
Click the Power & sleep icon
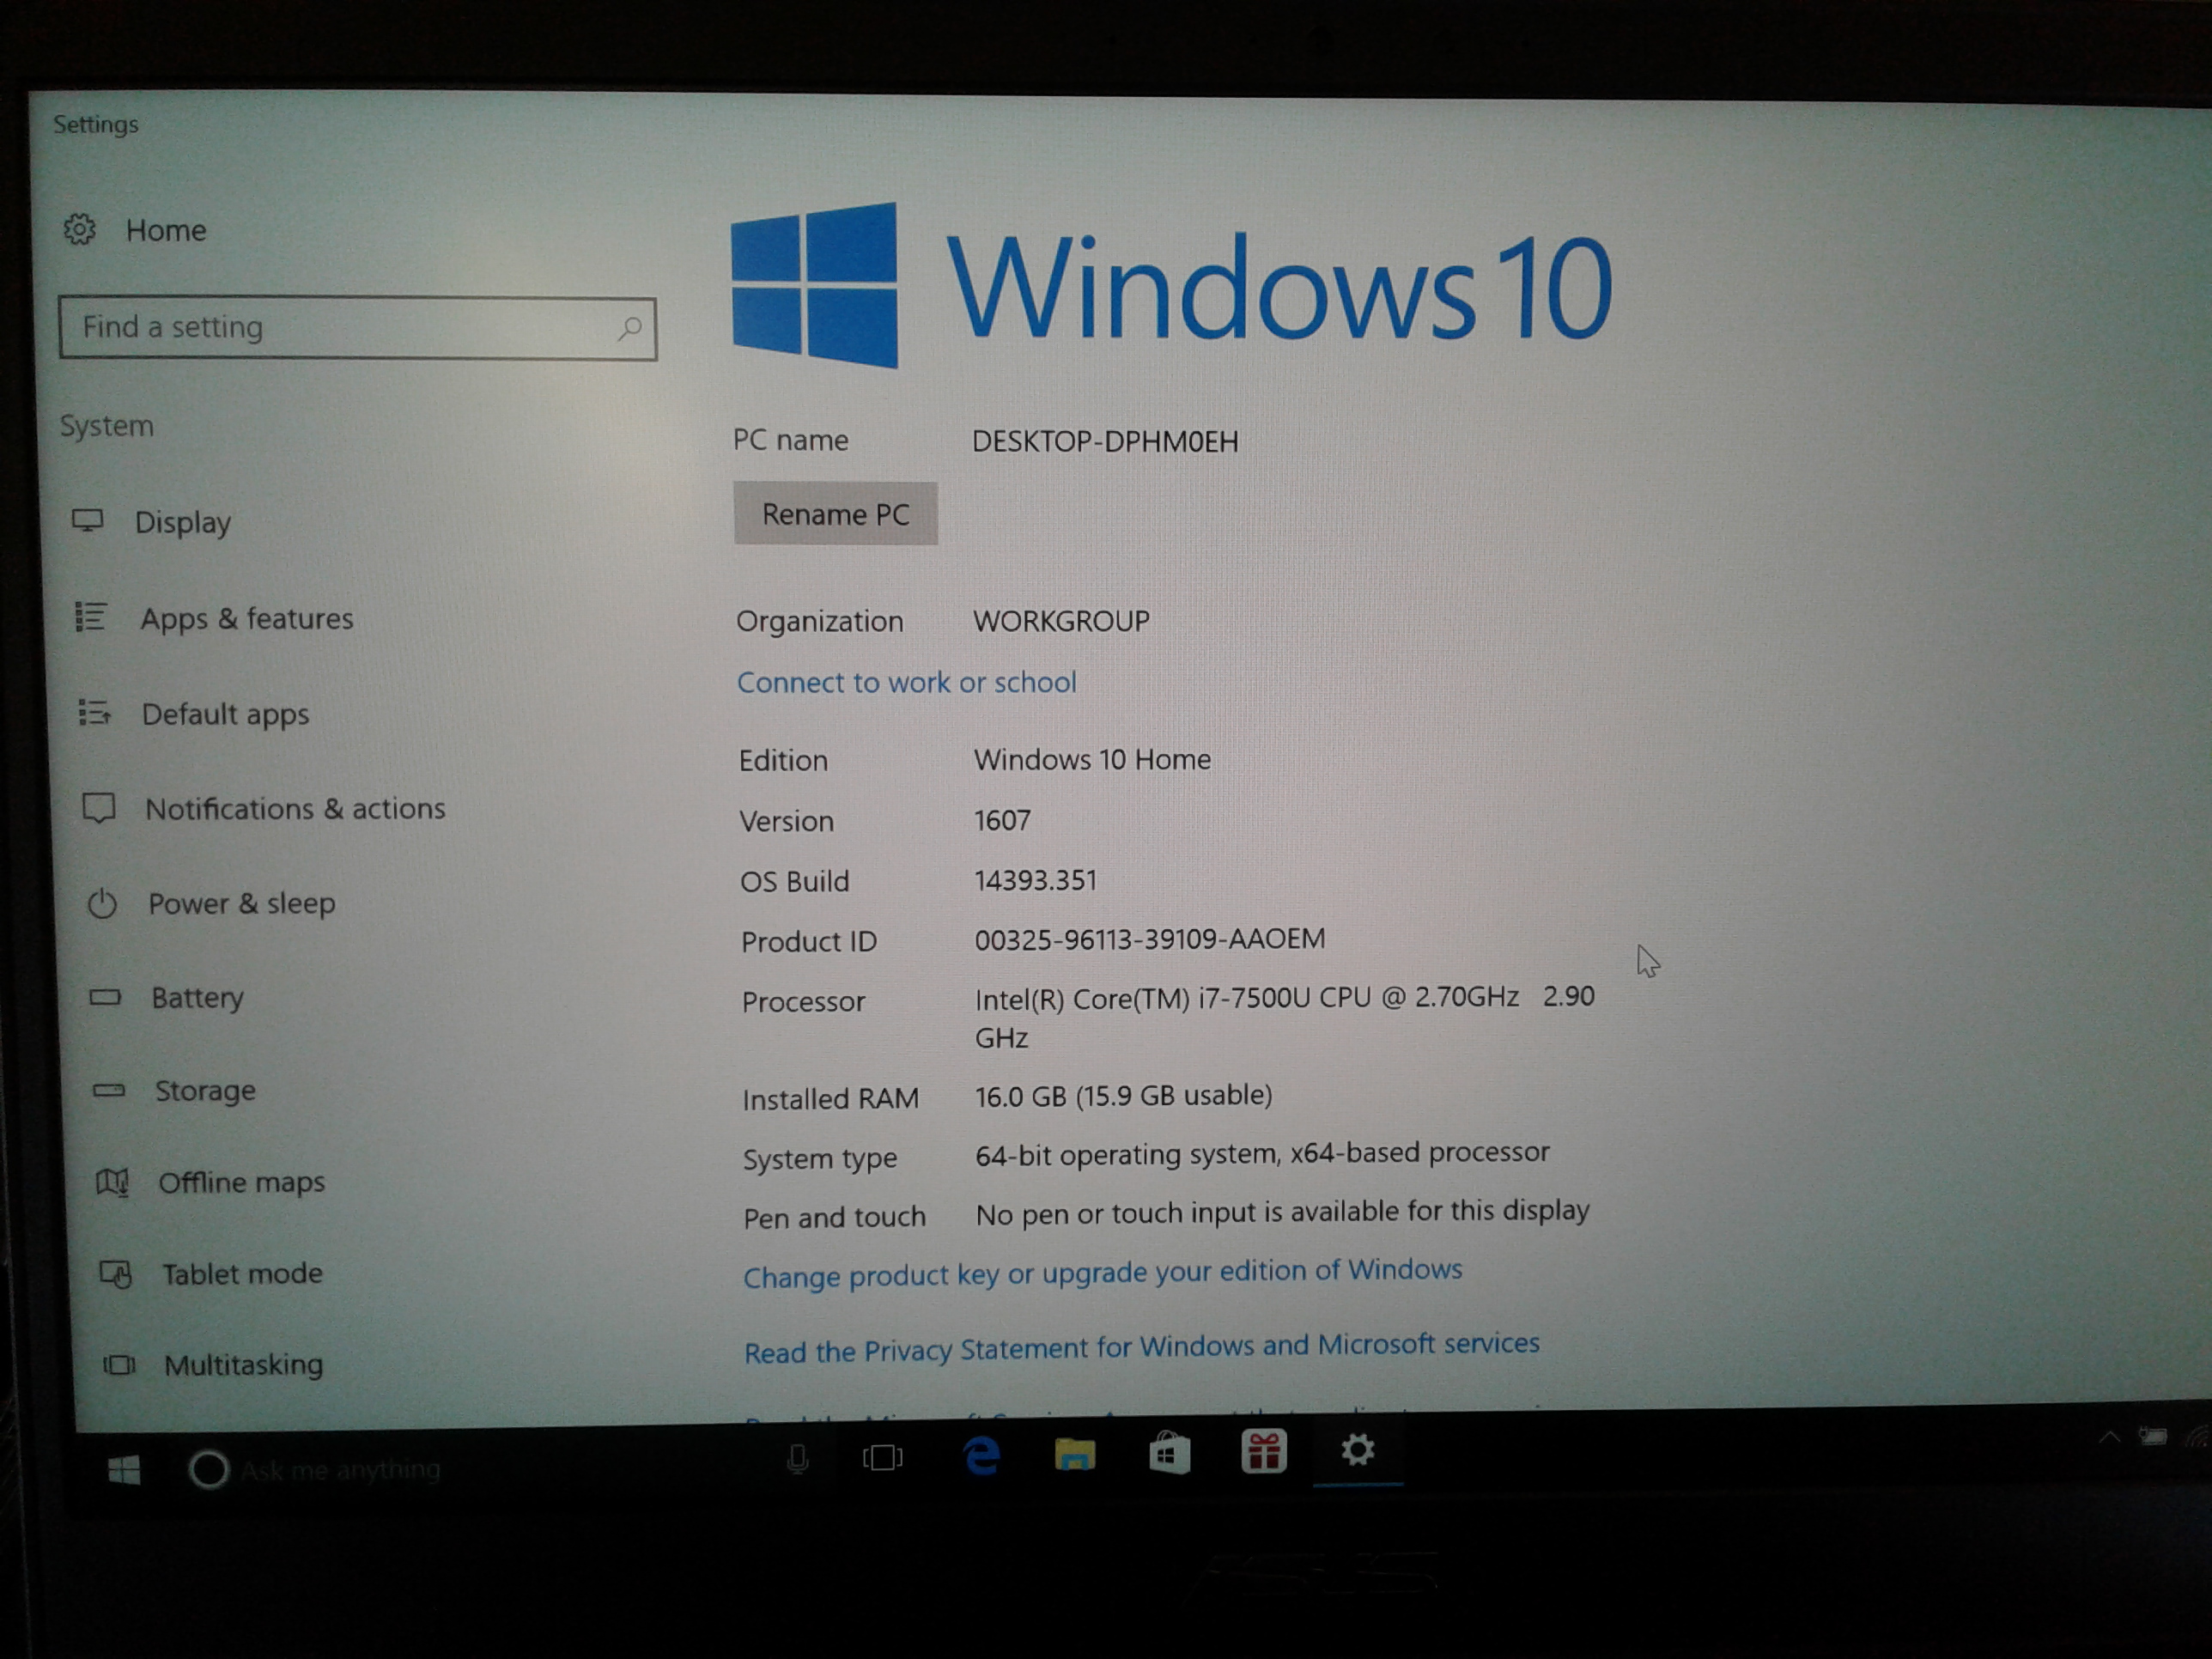coord(102,904)
